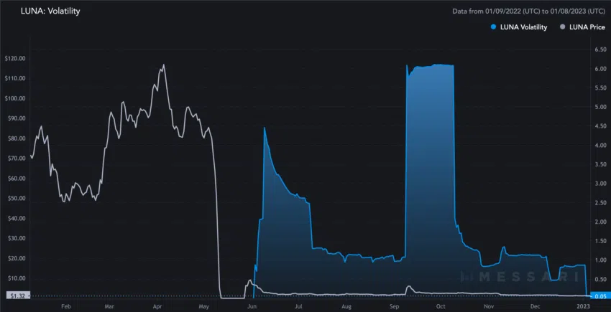Click the 0.05 current volatility label
611x312 pixels.
click(x=600, y=296)
